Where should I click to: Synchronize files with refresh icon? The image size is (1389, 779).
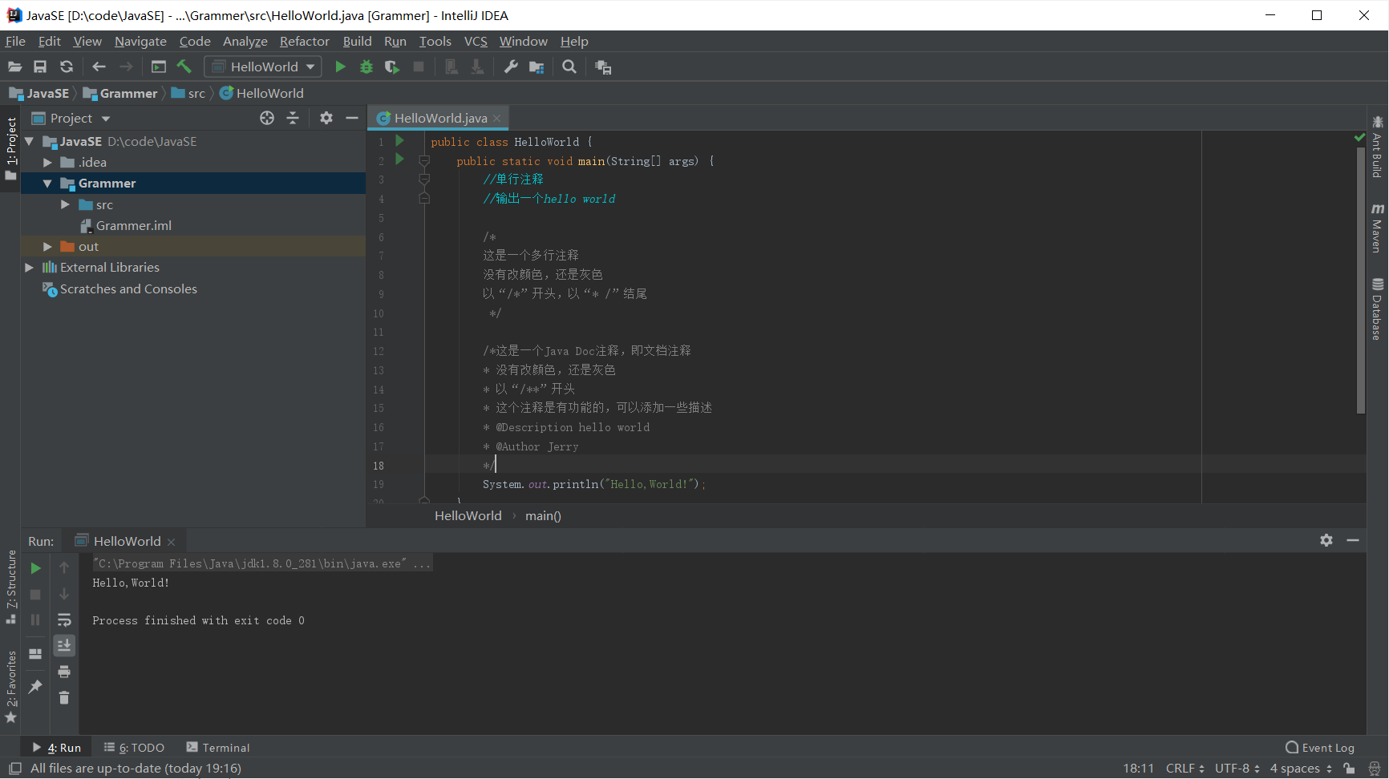pyautogui.click(x=67, y=67)
